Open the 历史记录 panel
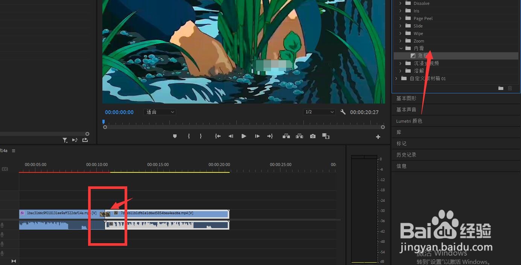Viewport: 521px width, 265px height. click(x=406, y=155)
